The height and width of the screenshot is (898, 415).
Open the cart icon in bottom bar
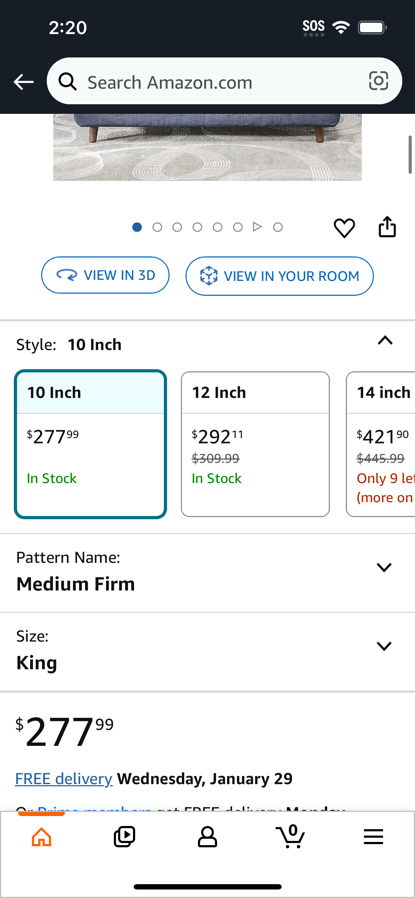pos(290,836)
